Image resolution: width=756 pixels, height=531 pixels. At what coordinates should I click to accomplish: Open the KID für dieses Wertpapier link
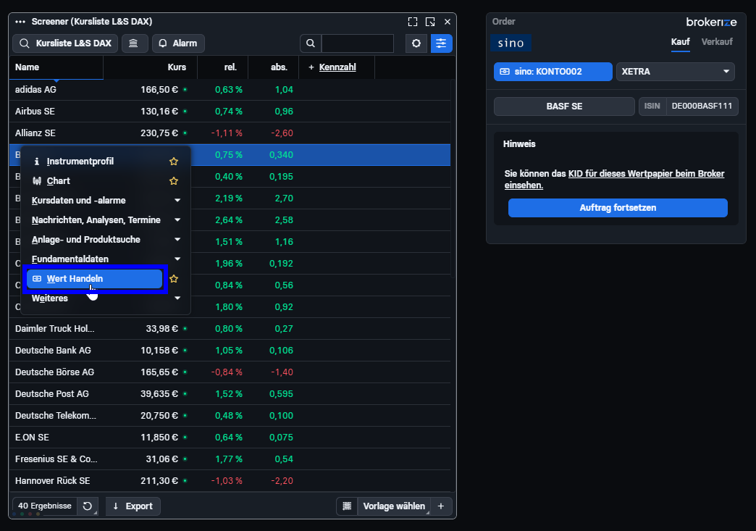pos(646,174)
